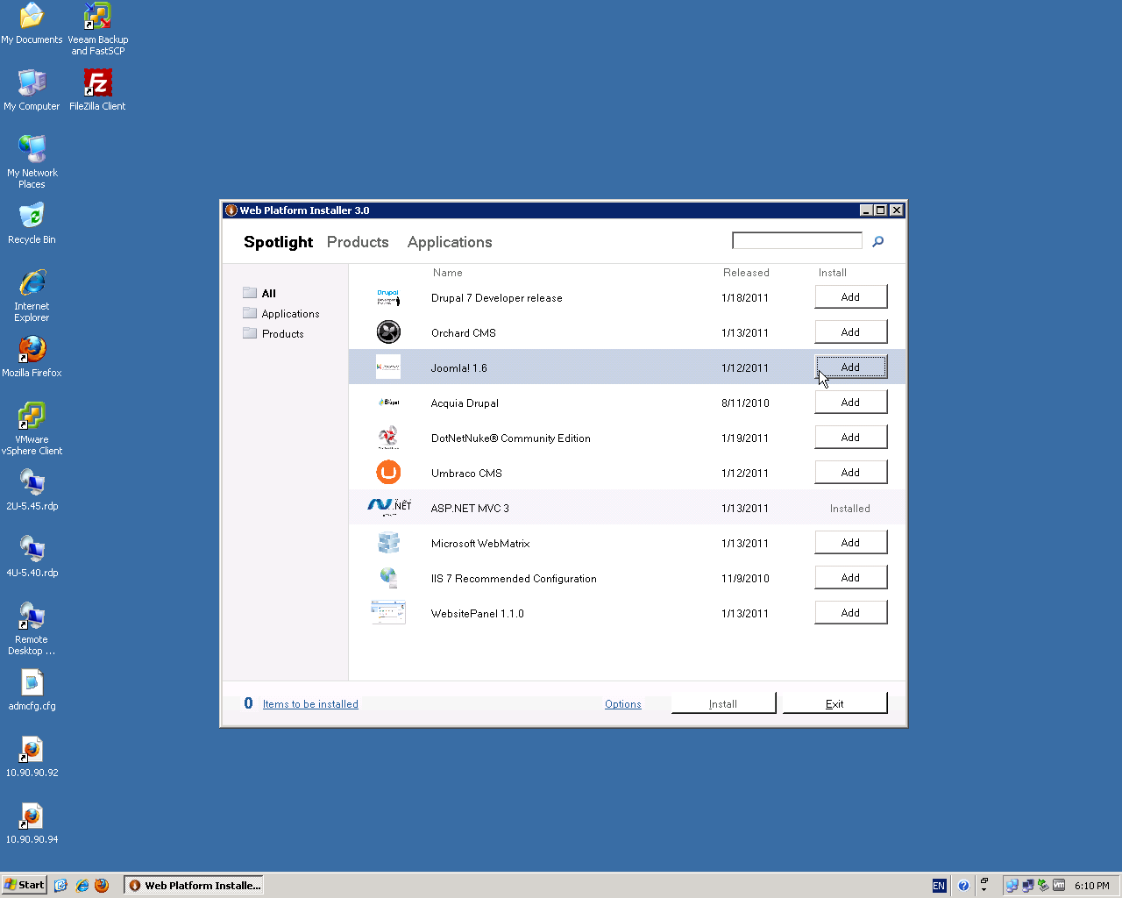Open the Options link
This screenshot has height=898, width=1122.
pos(623,704)
